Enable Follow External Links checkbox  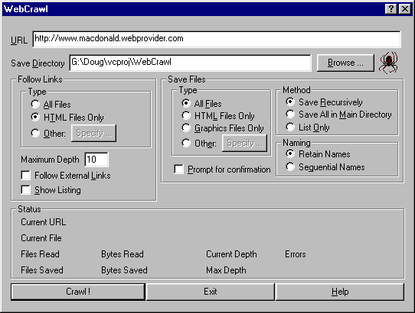[x=66, y=176]
